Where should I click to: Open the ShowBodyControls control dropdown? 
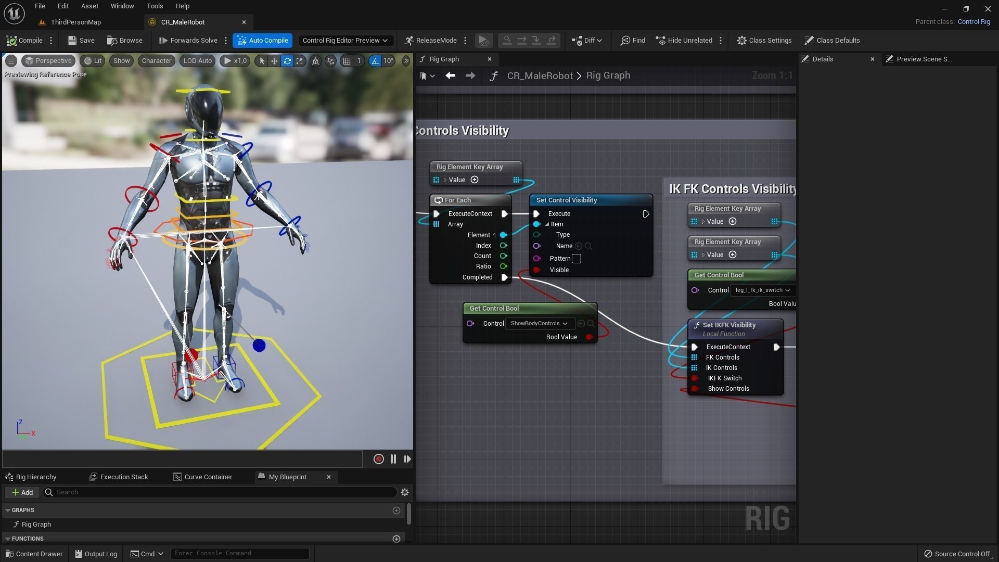(540, 324)
